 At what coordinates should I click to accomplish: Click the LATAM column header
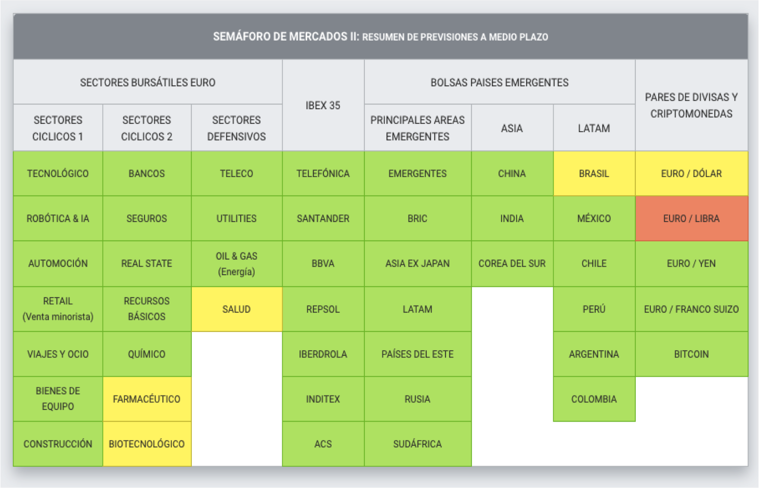click(x=594, y=128)
